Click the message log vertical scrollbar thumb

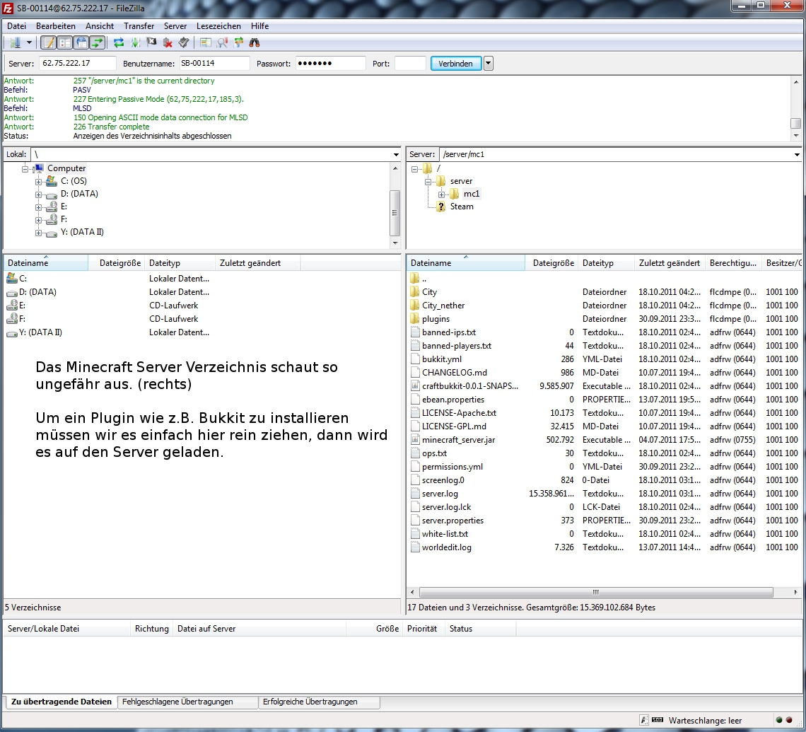coord(795,123)
